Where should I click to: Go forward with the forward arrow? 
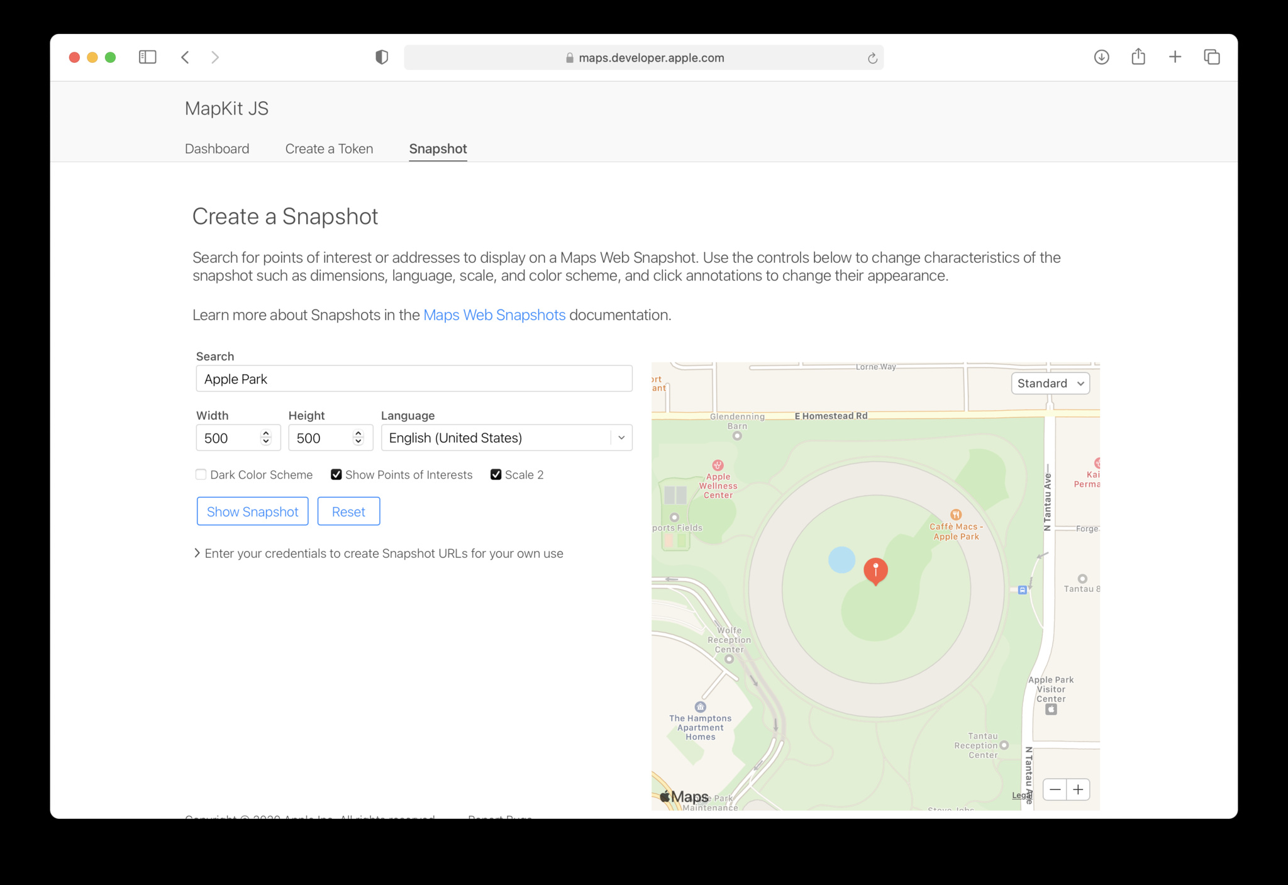pyautogui.click(x=215, y=57)
